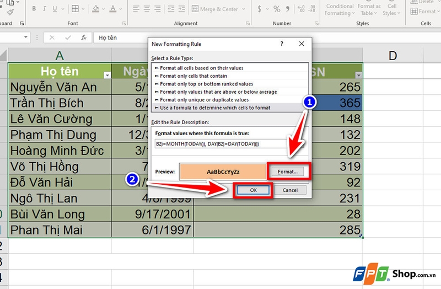Select 'above or below average' rule type
This screenshot has width=441, height=289.
coord(230,92)
